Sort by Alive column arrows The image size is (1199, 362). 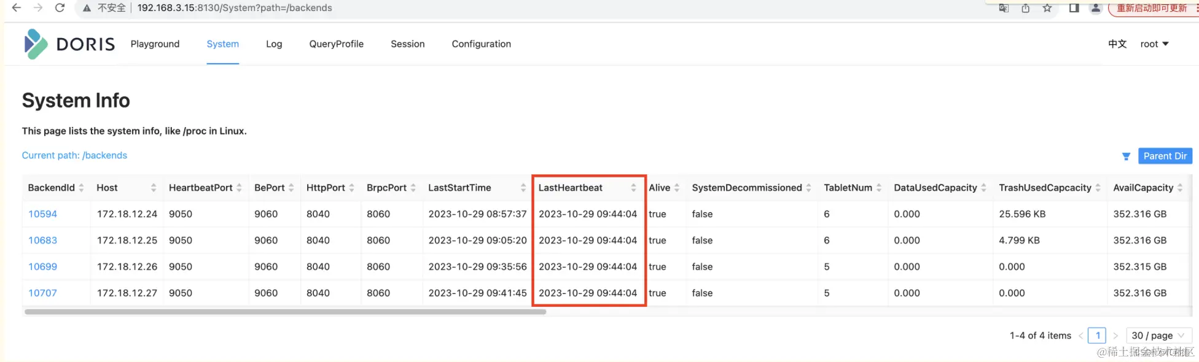[x=677, y=188]
